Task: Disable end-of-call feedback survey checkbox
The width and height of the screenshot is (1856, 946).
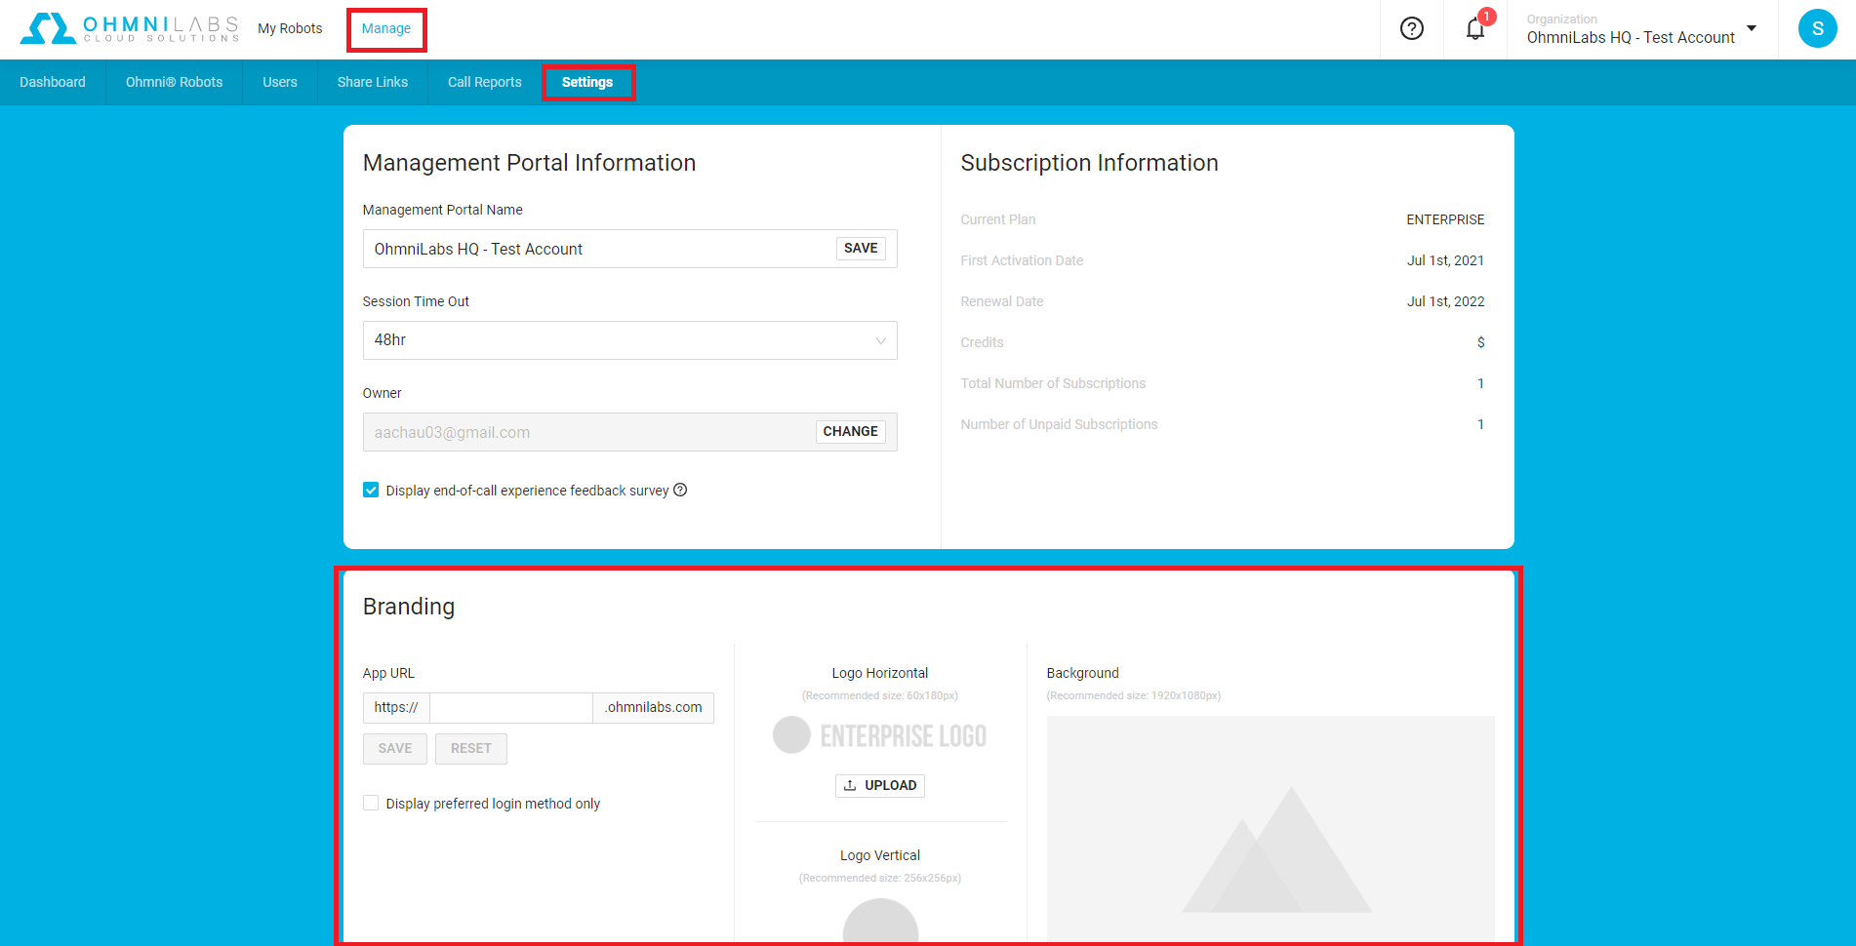Action: pos(371,491)
